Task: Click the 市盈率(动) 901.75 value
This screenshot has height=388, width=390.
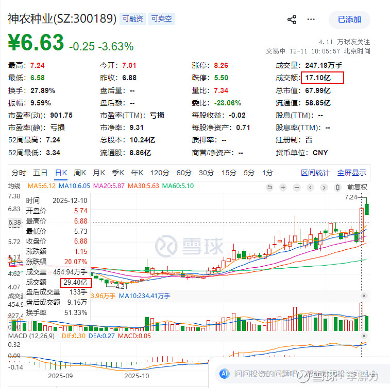Action: coord(61,115)
